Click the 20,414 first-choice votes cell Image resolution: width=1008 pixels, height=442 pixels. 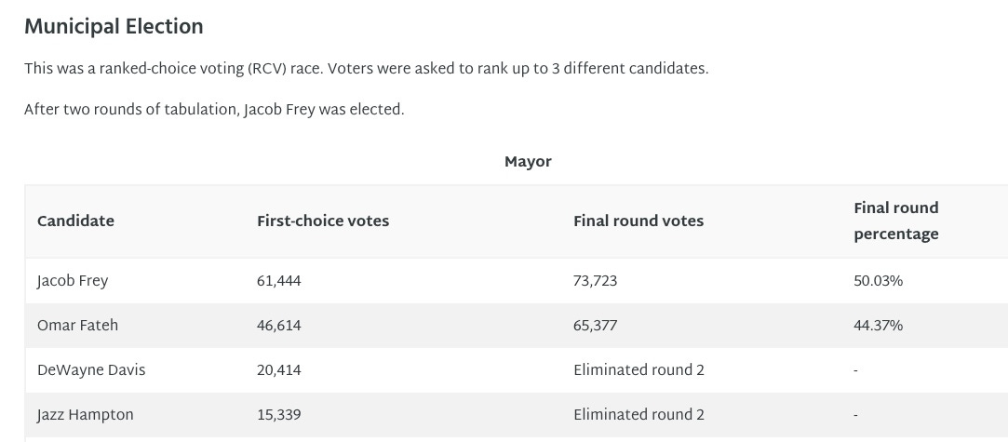279,370
